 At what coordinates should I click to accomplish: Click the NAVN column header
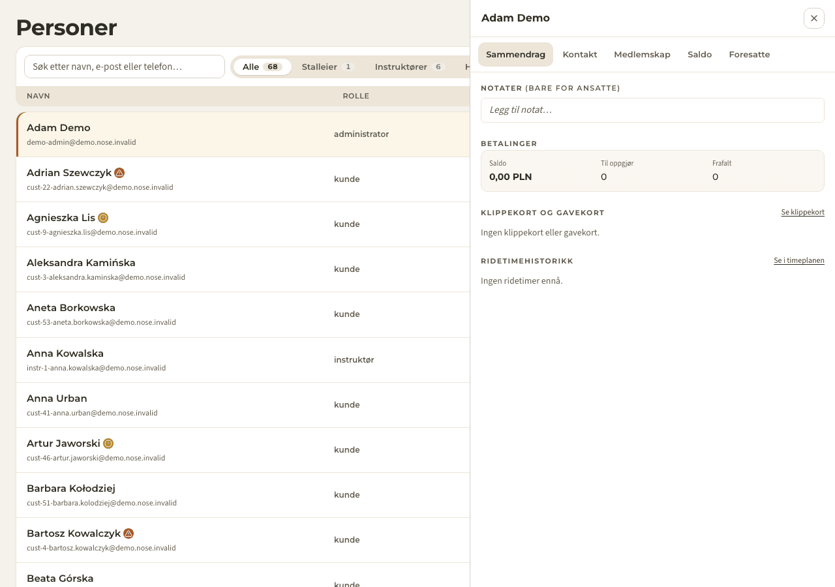tap(38, 96)
